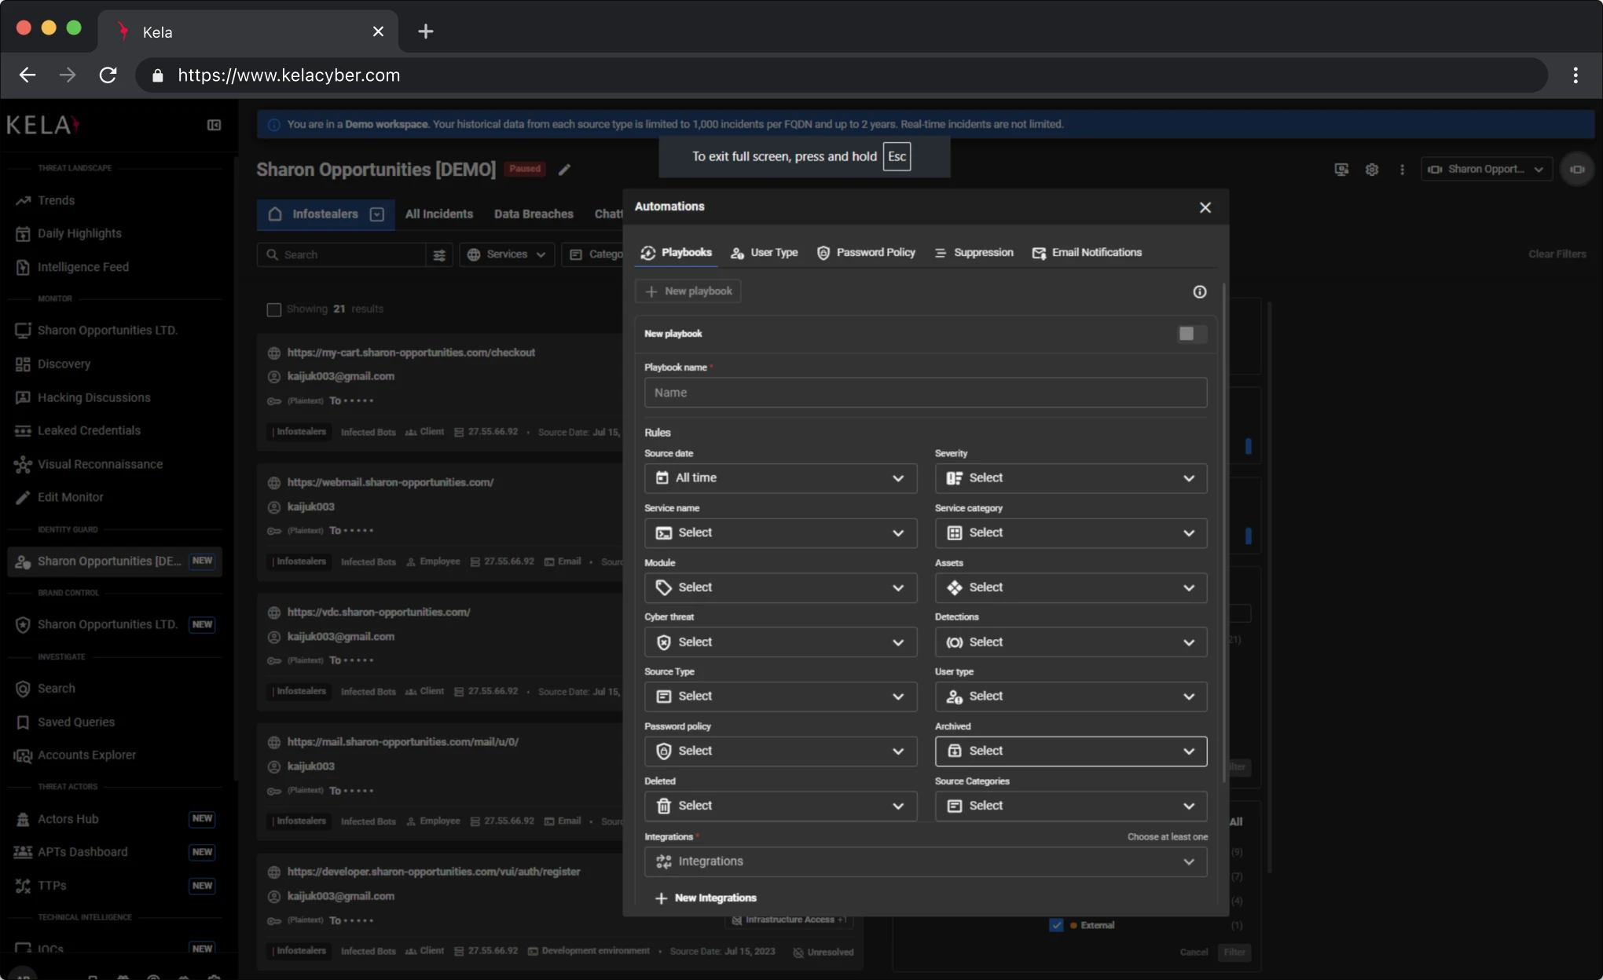Screen dimensions: 1603x980
Task: Open the Archived Select dropdown
Action: tap(1071, 751)
